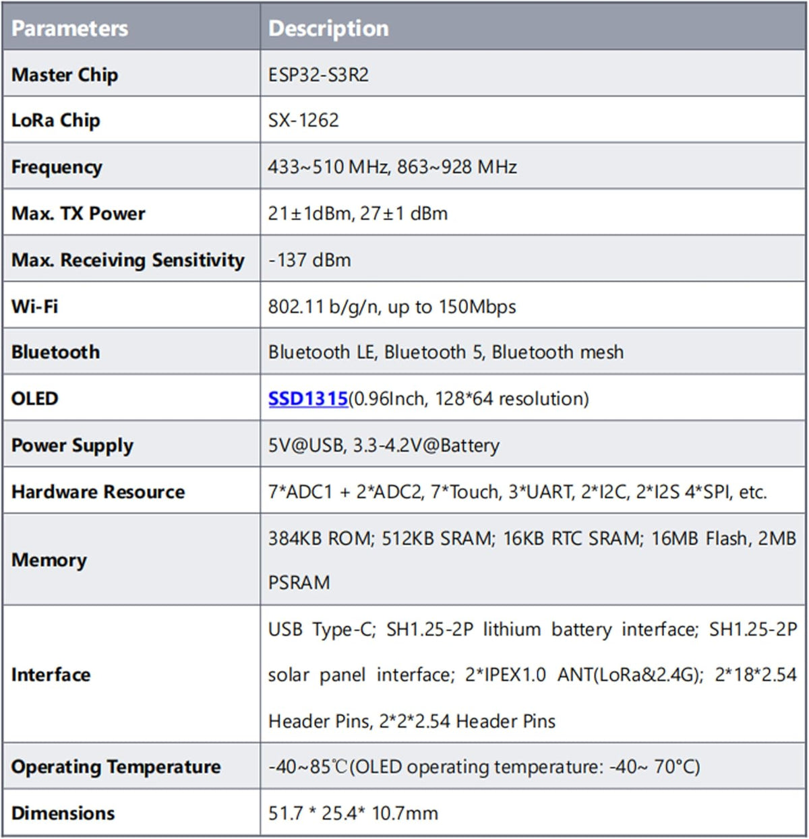Click the 0.96Inch, 128*64 resolution text
809x839 pixels.
469,399
